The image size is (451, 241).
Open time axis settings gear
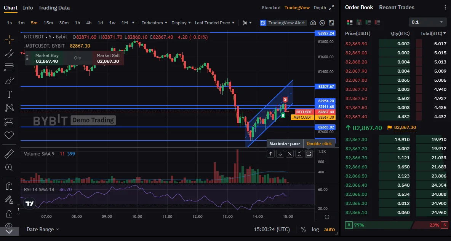coord(327,217)
